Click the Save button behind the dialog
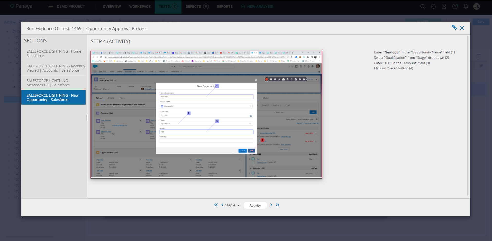 481,22
